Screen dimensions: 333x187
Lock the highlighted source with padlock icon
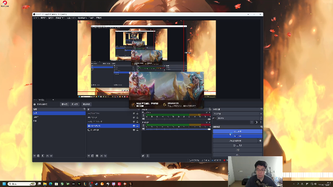[x=137, y=126]
